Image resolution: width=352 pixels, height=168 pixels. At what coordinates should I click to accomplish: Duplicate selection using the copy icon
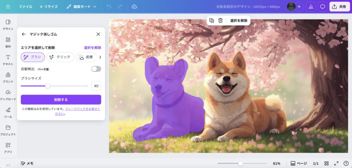(212, 21)
